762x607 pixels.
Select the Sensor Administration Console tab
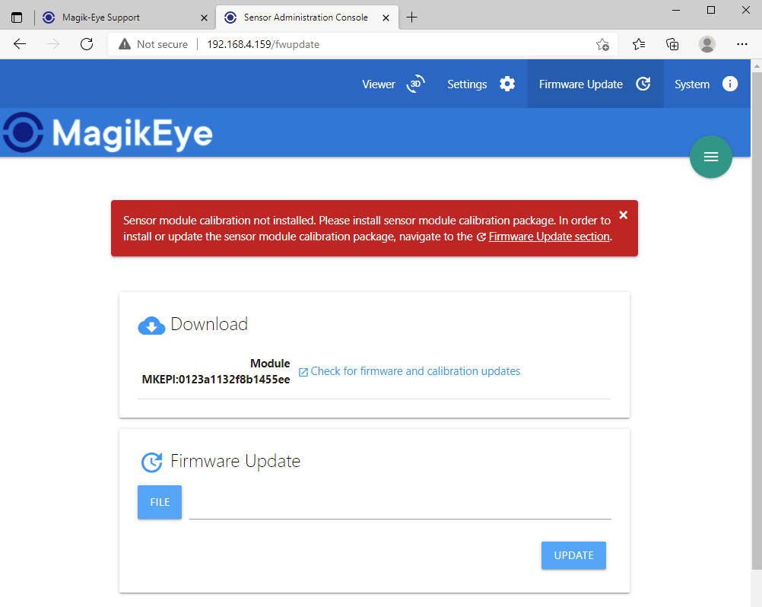[307, 17]
